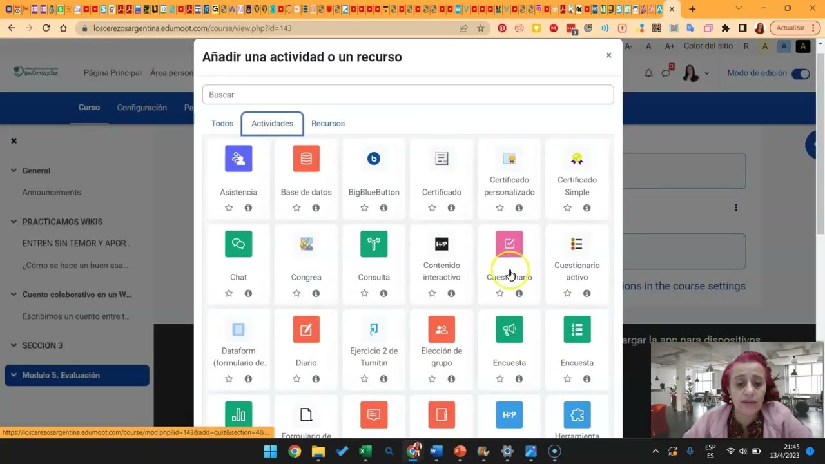Screen dimensions: 825x464
Task: Open ENTREN SIN TEMOR Y APOR... item
Action: [x=77, y=243]
